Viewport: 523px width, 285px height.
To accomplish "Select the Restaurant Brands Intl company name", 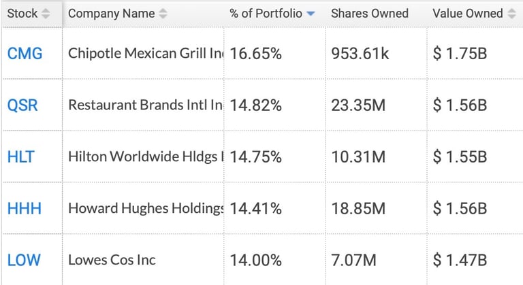I will pos(145,105).
